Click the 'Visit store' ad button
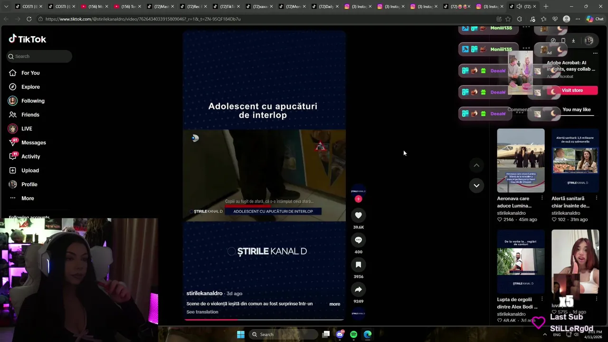608x342 pixels. [572, 90]
